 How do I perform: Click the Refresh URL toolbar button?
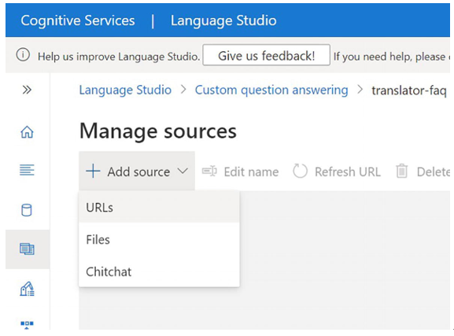coord(337,172)
